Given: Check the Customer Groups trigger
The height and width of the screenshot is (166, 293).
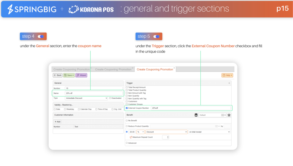Looking at the screenshot, I should [x=127, y=104].
